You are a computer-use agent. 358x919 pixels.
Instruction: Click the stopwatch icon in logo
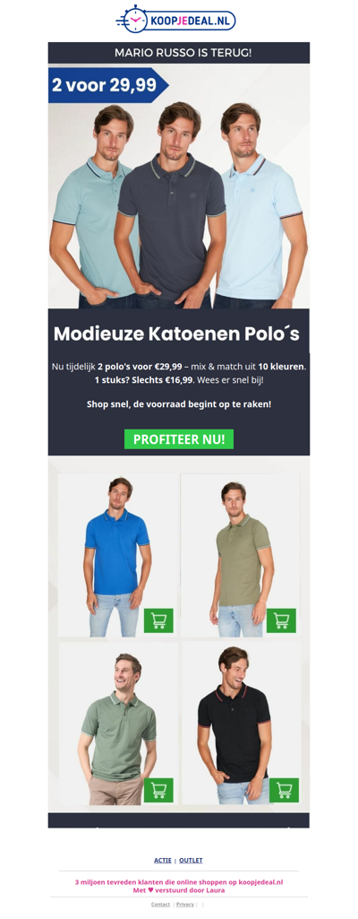click(x=135, y=20)
